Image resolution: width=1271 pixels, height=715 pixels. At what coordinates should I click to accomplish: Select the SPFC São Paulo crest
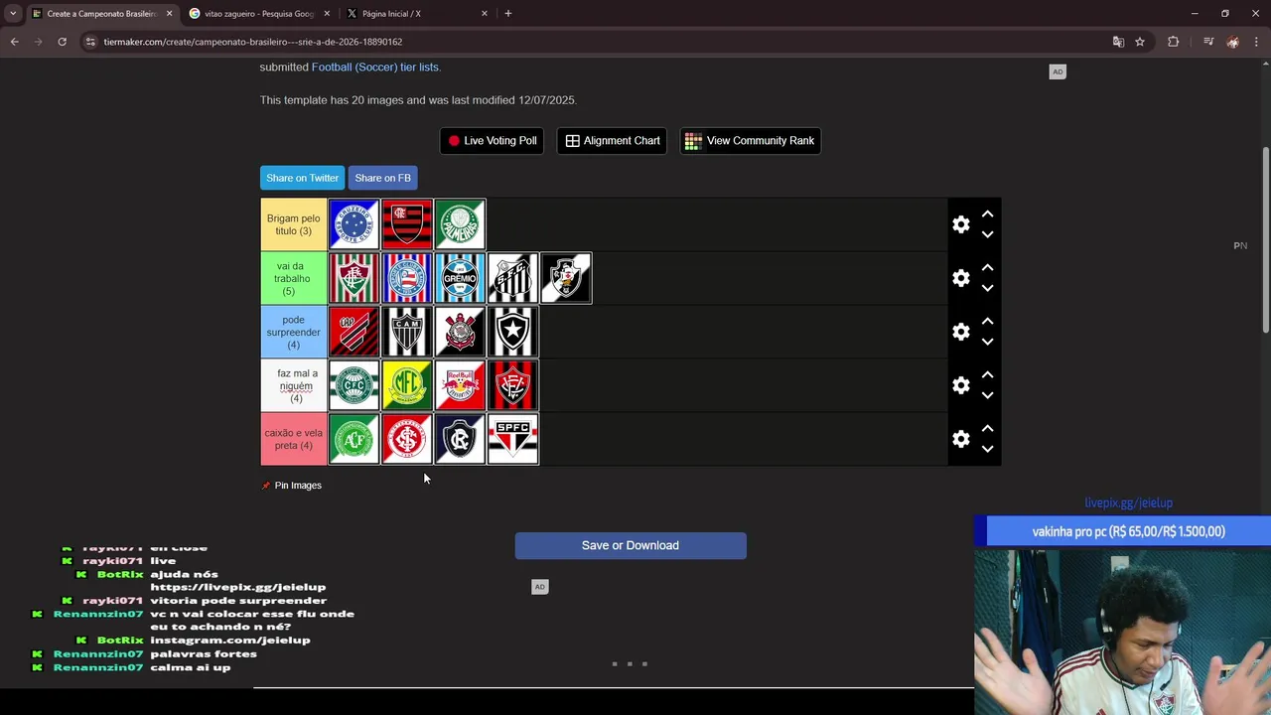coord(513,439)
